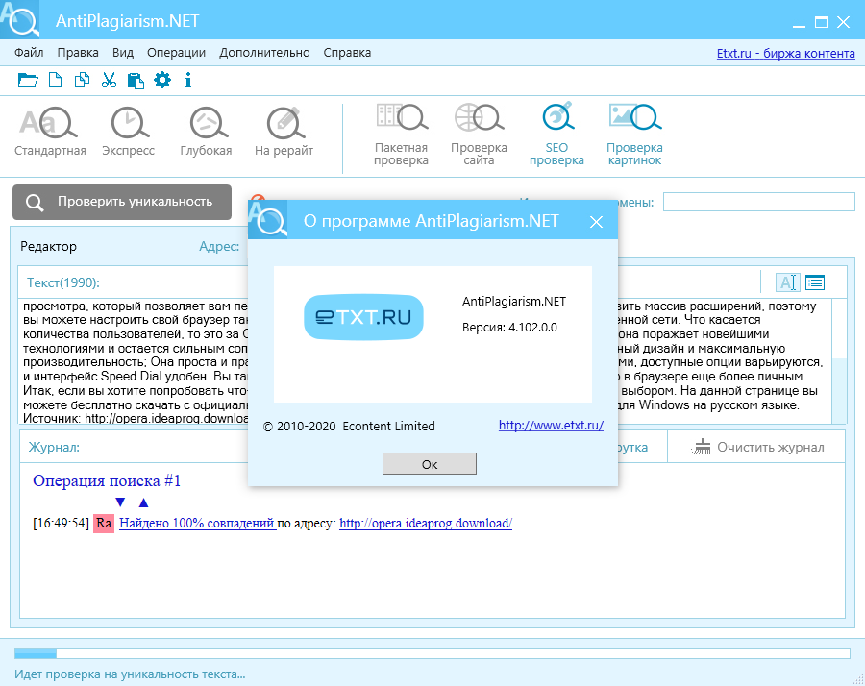This screenshot has height=686, width=865.
Task: Open the Дополнительно menu
Action: coord(264,53)
